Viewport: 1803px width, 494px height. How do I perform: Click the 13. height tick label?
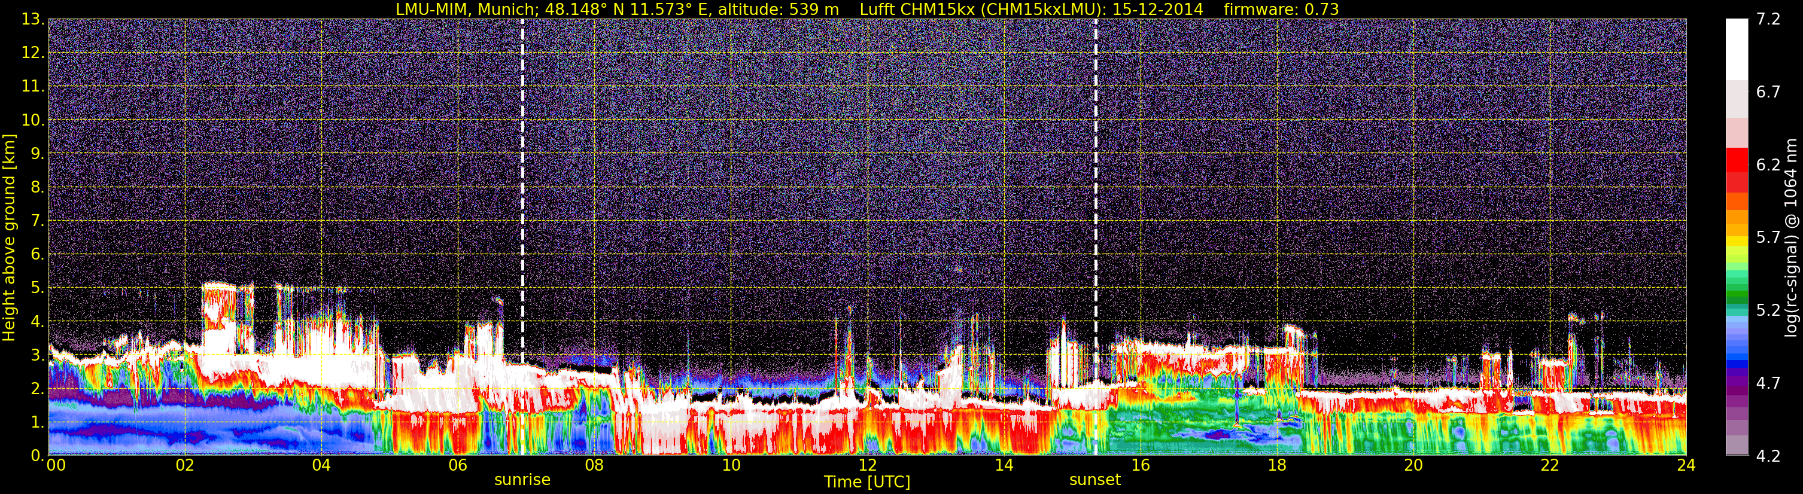point(32,20)
